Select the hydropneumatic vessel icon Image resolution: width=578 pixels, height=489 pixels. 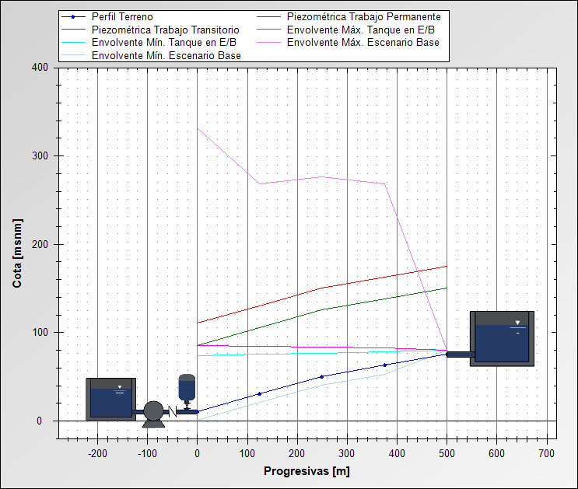pyautogui.click(x=187, y=391)
